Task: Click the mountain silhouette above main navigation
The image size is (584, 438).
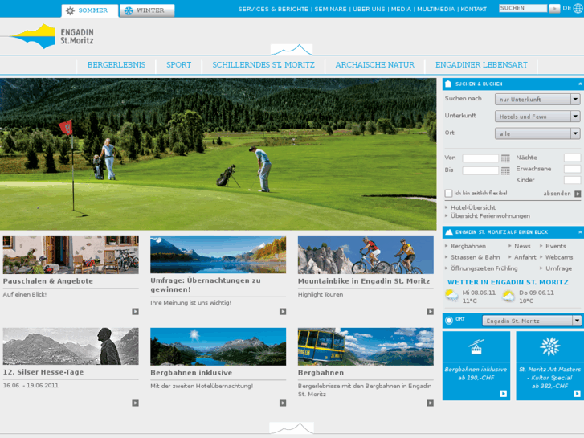Action: (292, 50)
